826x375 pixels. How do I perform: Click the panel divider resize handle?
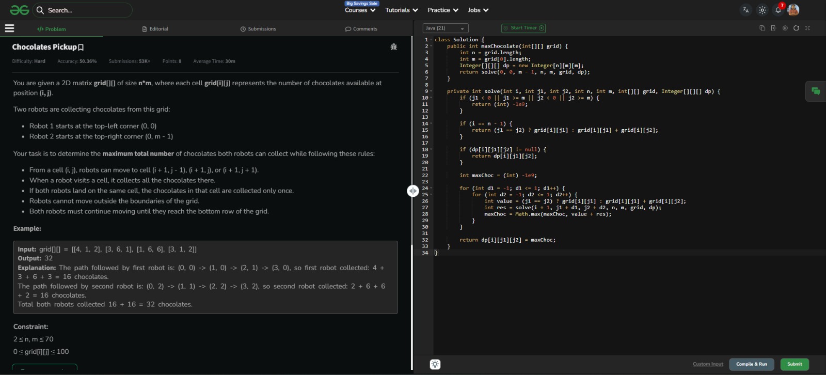[x=412, y=191]
